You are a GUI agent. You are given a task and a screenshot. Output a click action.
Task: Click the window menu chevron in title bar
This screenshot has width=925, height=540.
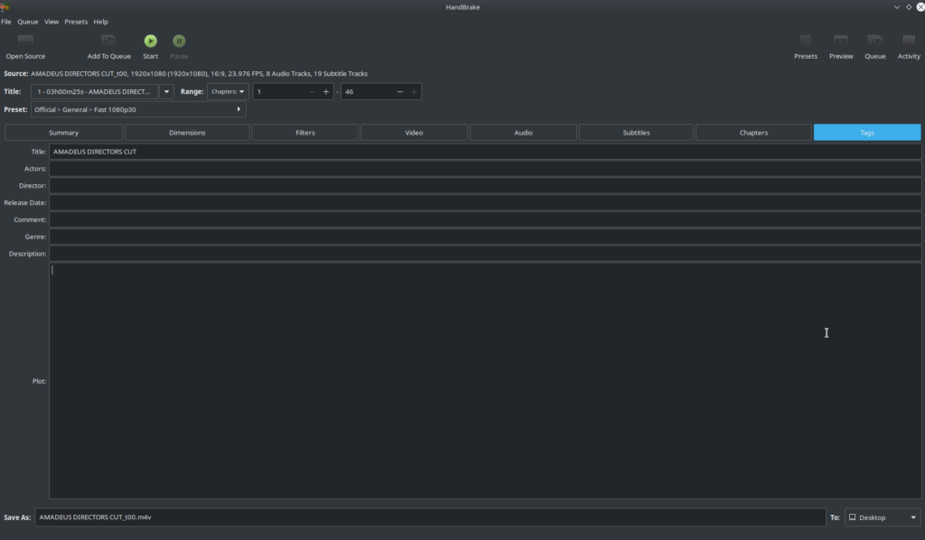[x=897, y=7]
